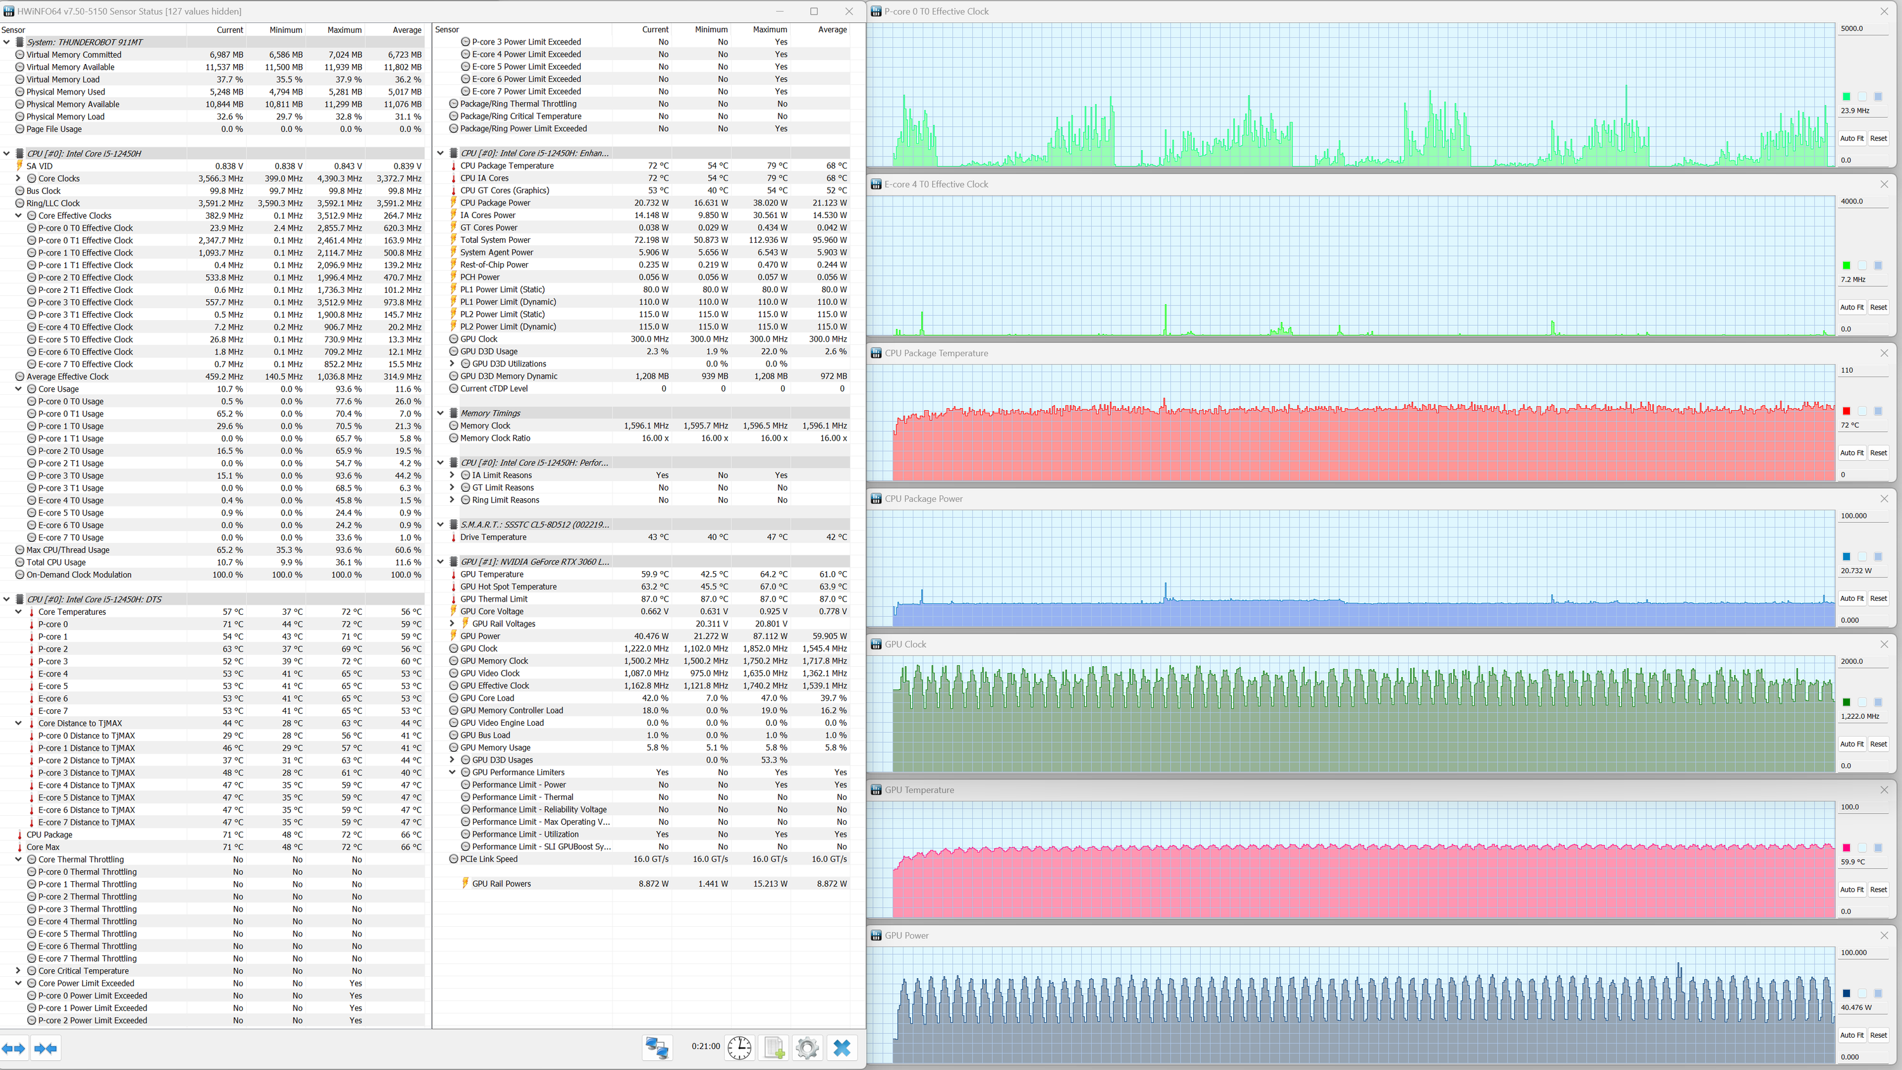Open sensor settings gear icon

click(807, 1047)
